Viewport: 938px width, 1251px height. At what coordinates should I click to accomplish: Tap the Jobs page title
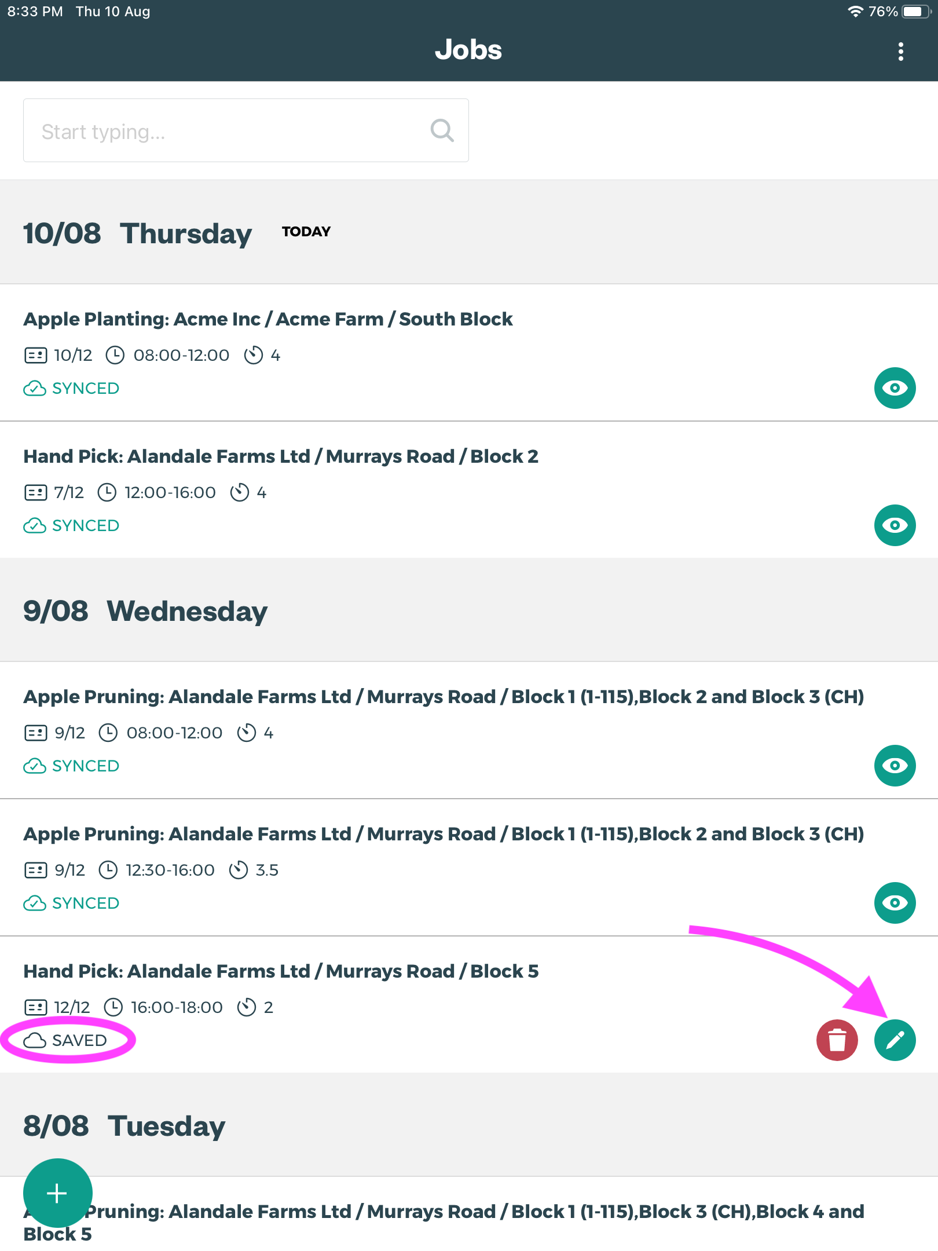point(468,50)
